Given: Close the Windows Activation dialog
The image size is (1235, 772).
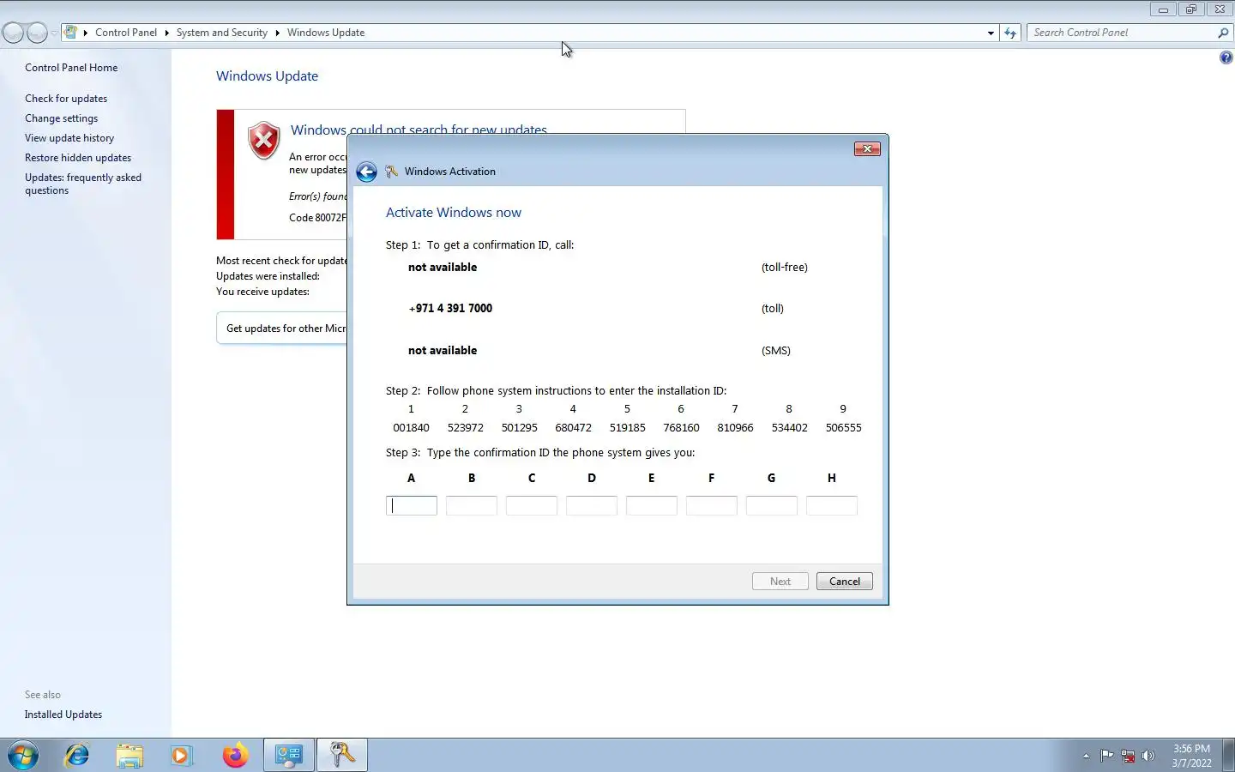Looking at the screenshot, I should pyautogui.click(x=867, y=149).
